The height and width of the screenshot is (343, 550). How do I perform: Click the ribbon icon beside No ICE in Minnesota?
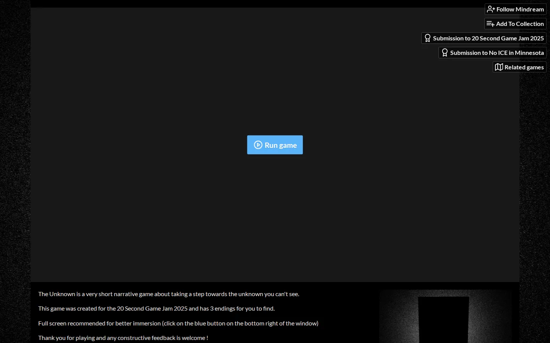pyautogui.click(x=445, y=53)
